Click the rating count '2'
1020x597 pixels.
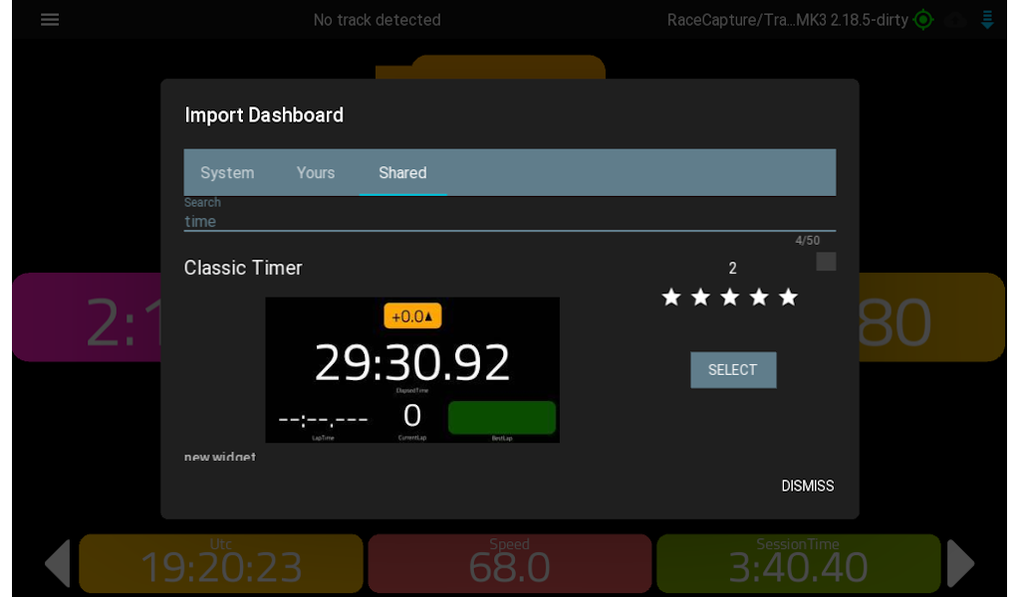(732, 269)
